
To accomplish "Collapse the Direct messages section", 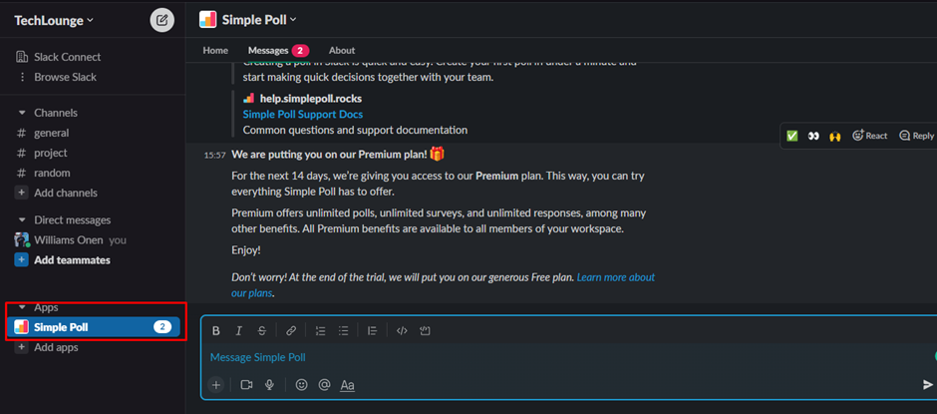I will tap(22, 220).
